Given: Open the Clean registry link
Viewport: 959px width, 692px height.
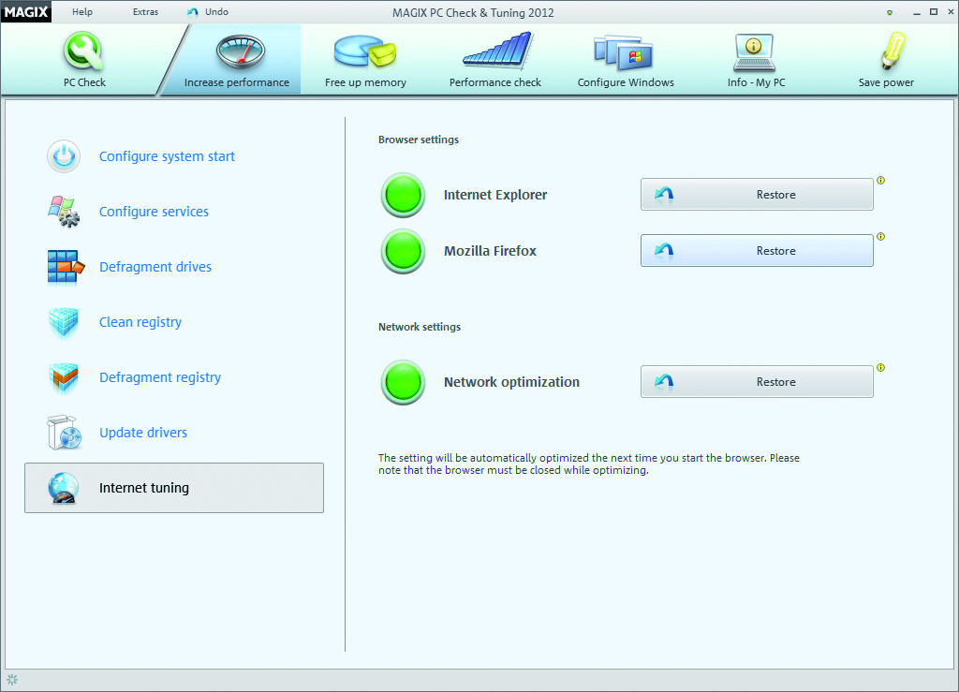Looking at the screenshot, I should [140, 323].
